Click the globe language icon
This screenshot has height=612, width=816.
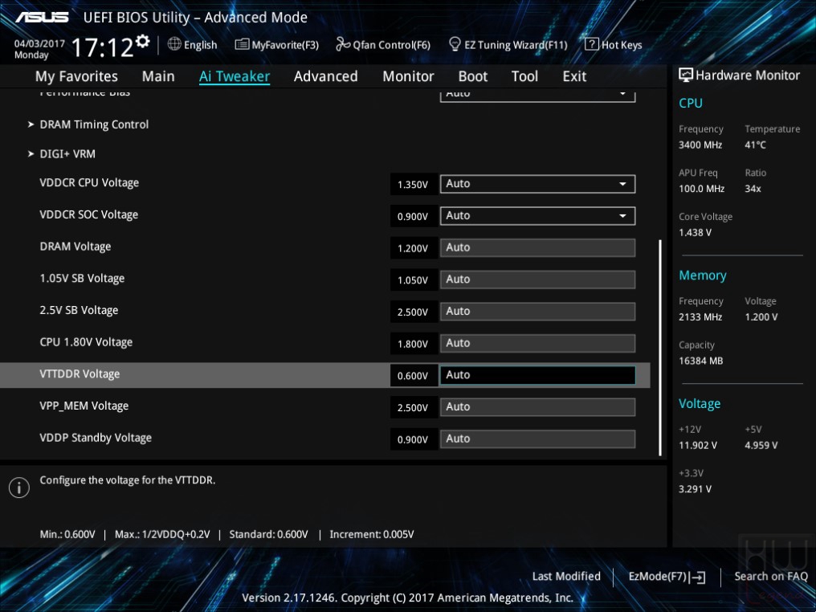tap(174, 44)
